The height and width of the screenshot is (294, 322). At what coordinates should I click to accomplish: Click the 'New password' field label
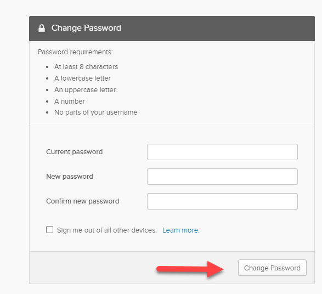tap(70, 177)
